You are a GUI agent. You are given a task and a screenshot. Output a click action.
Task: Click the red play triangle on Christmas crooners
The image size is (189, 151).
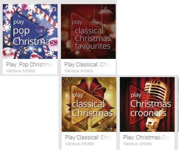coord(144,104)
